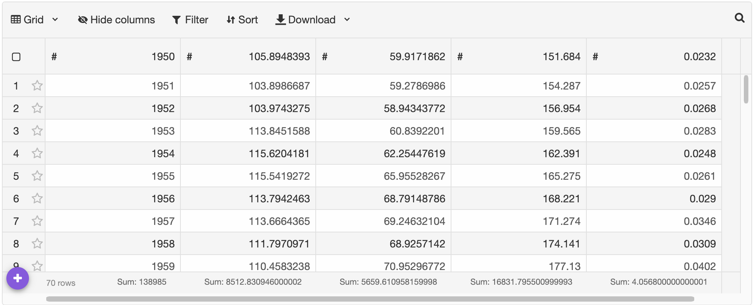Screen dimensions: 754x305
Task: Star row 8 with year 1958
Action: point(37,244)
